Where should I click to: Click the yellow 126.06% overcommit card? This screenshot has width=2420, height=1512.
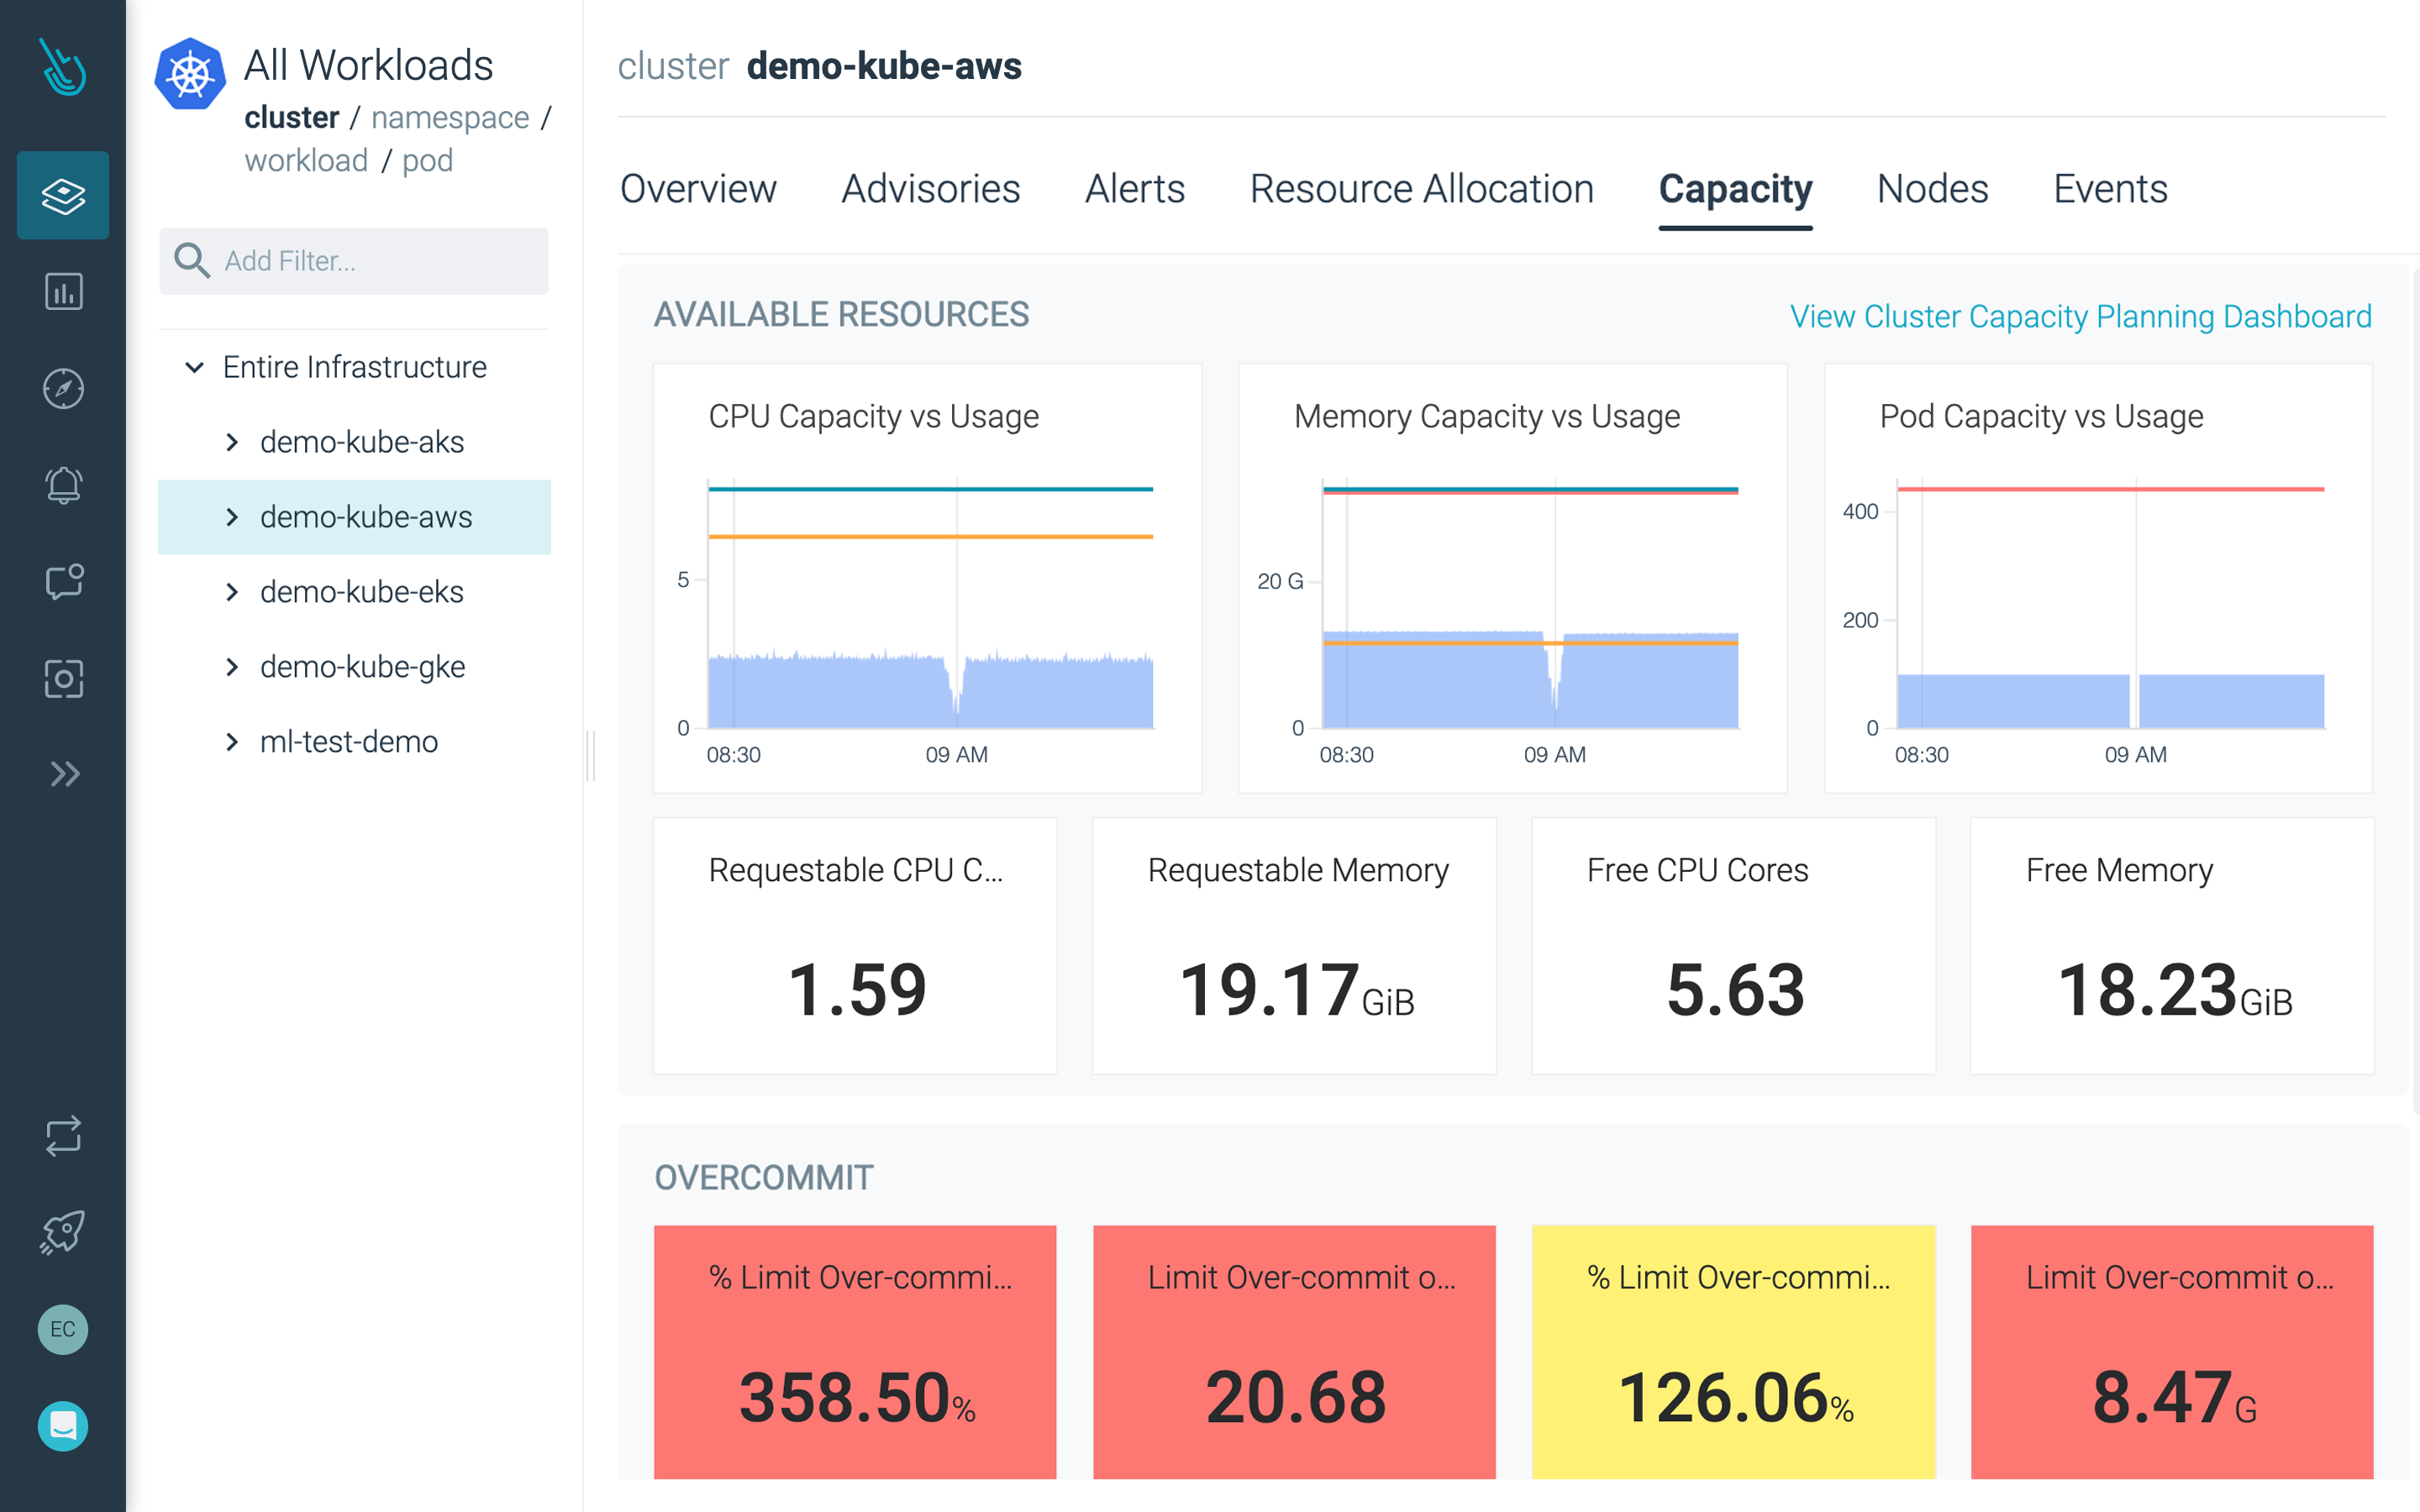(x=1734, y=1352)
